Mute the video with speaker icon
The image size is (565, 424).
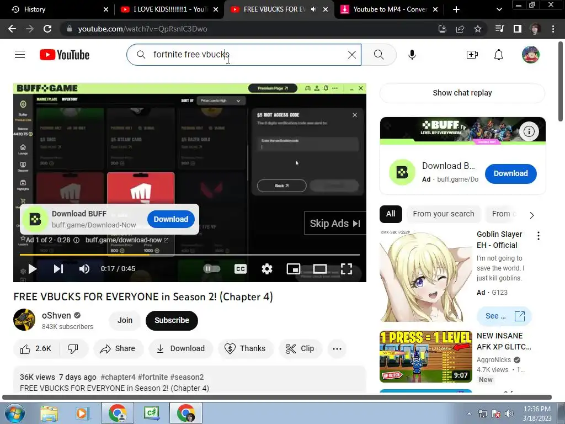(84, 269)
